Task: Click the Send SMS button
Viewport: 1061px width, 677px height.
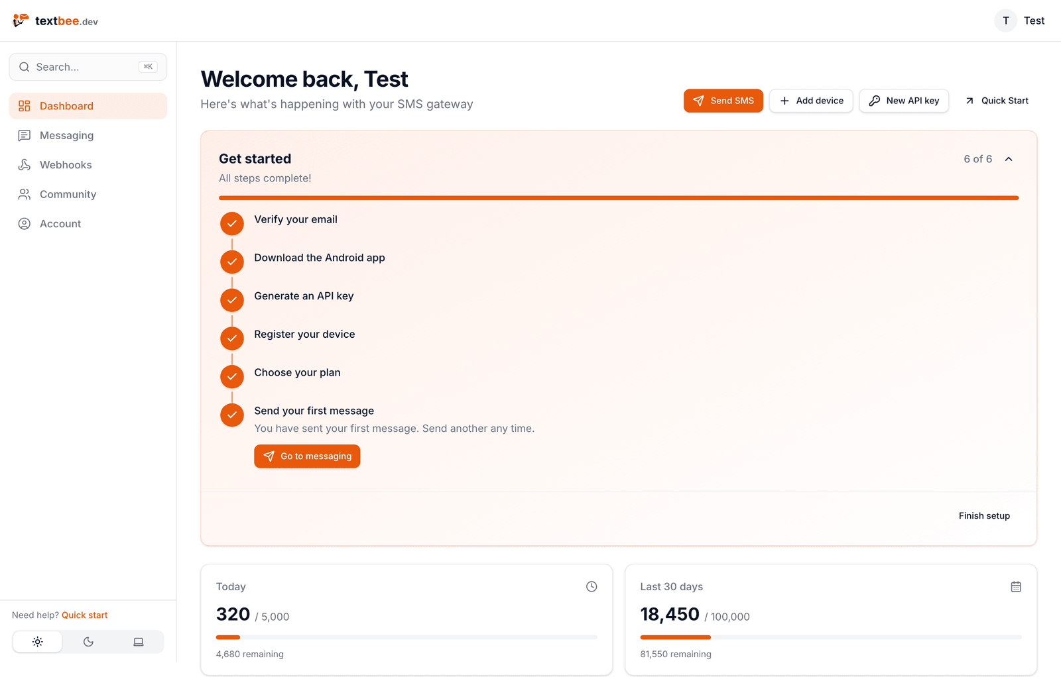Action: (x=723, y=101)
